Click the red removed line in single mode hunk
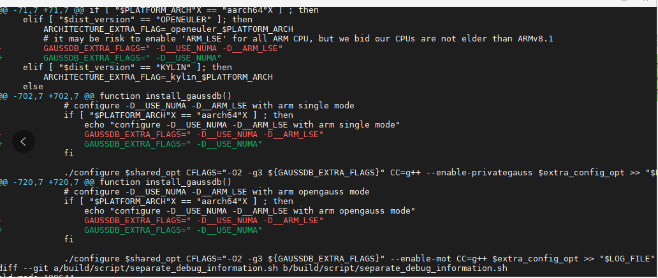Screen dimensions: 658x278 point(203,135)
